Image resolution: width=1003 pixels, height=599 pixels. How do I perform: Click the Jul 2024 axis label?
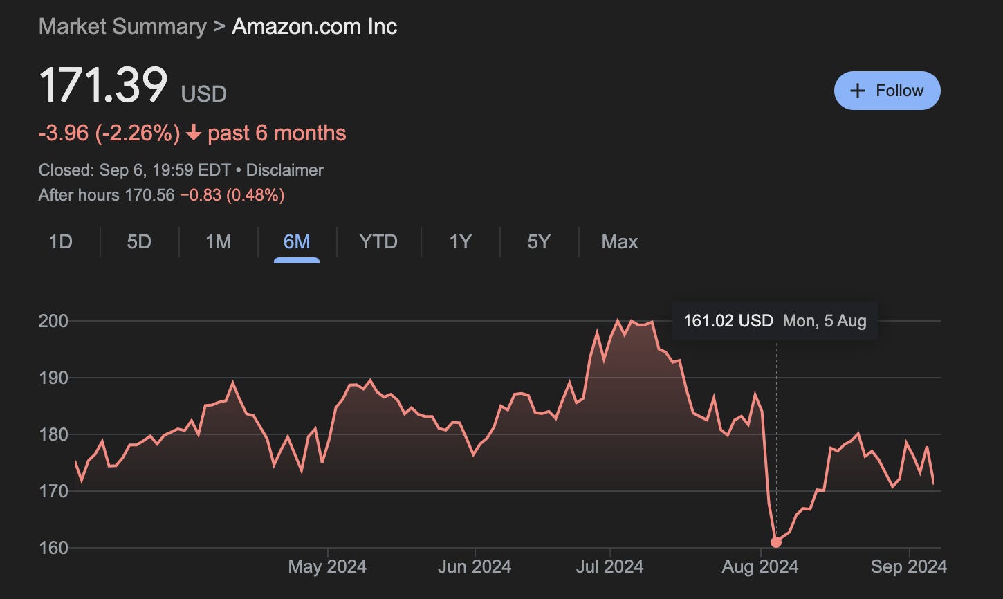click(x=609, y=566)
